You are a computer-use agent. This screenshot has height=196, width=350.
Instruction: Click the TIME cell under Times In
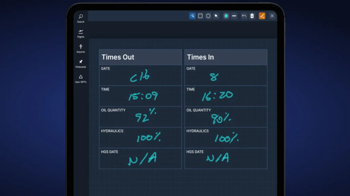pyautogui.click(x=226, y=96)
